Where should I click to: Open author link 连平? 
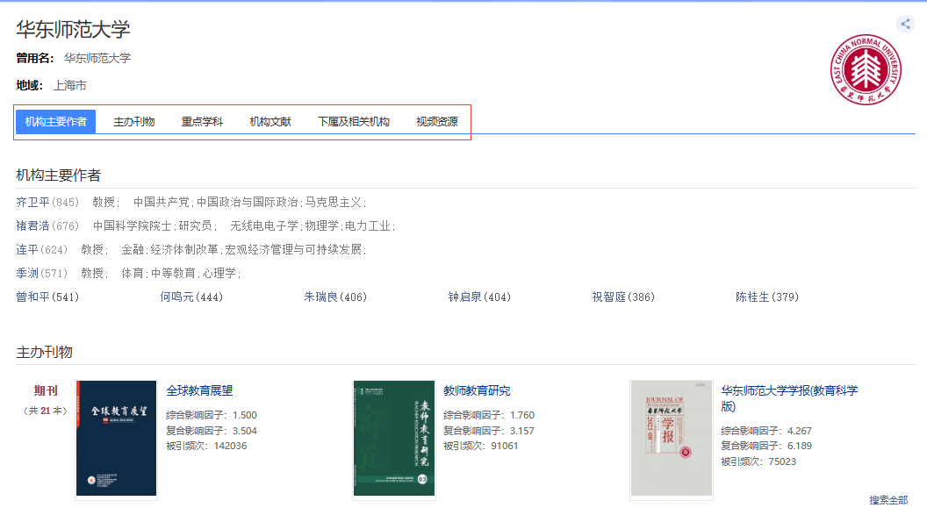pos(27,249)
